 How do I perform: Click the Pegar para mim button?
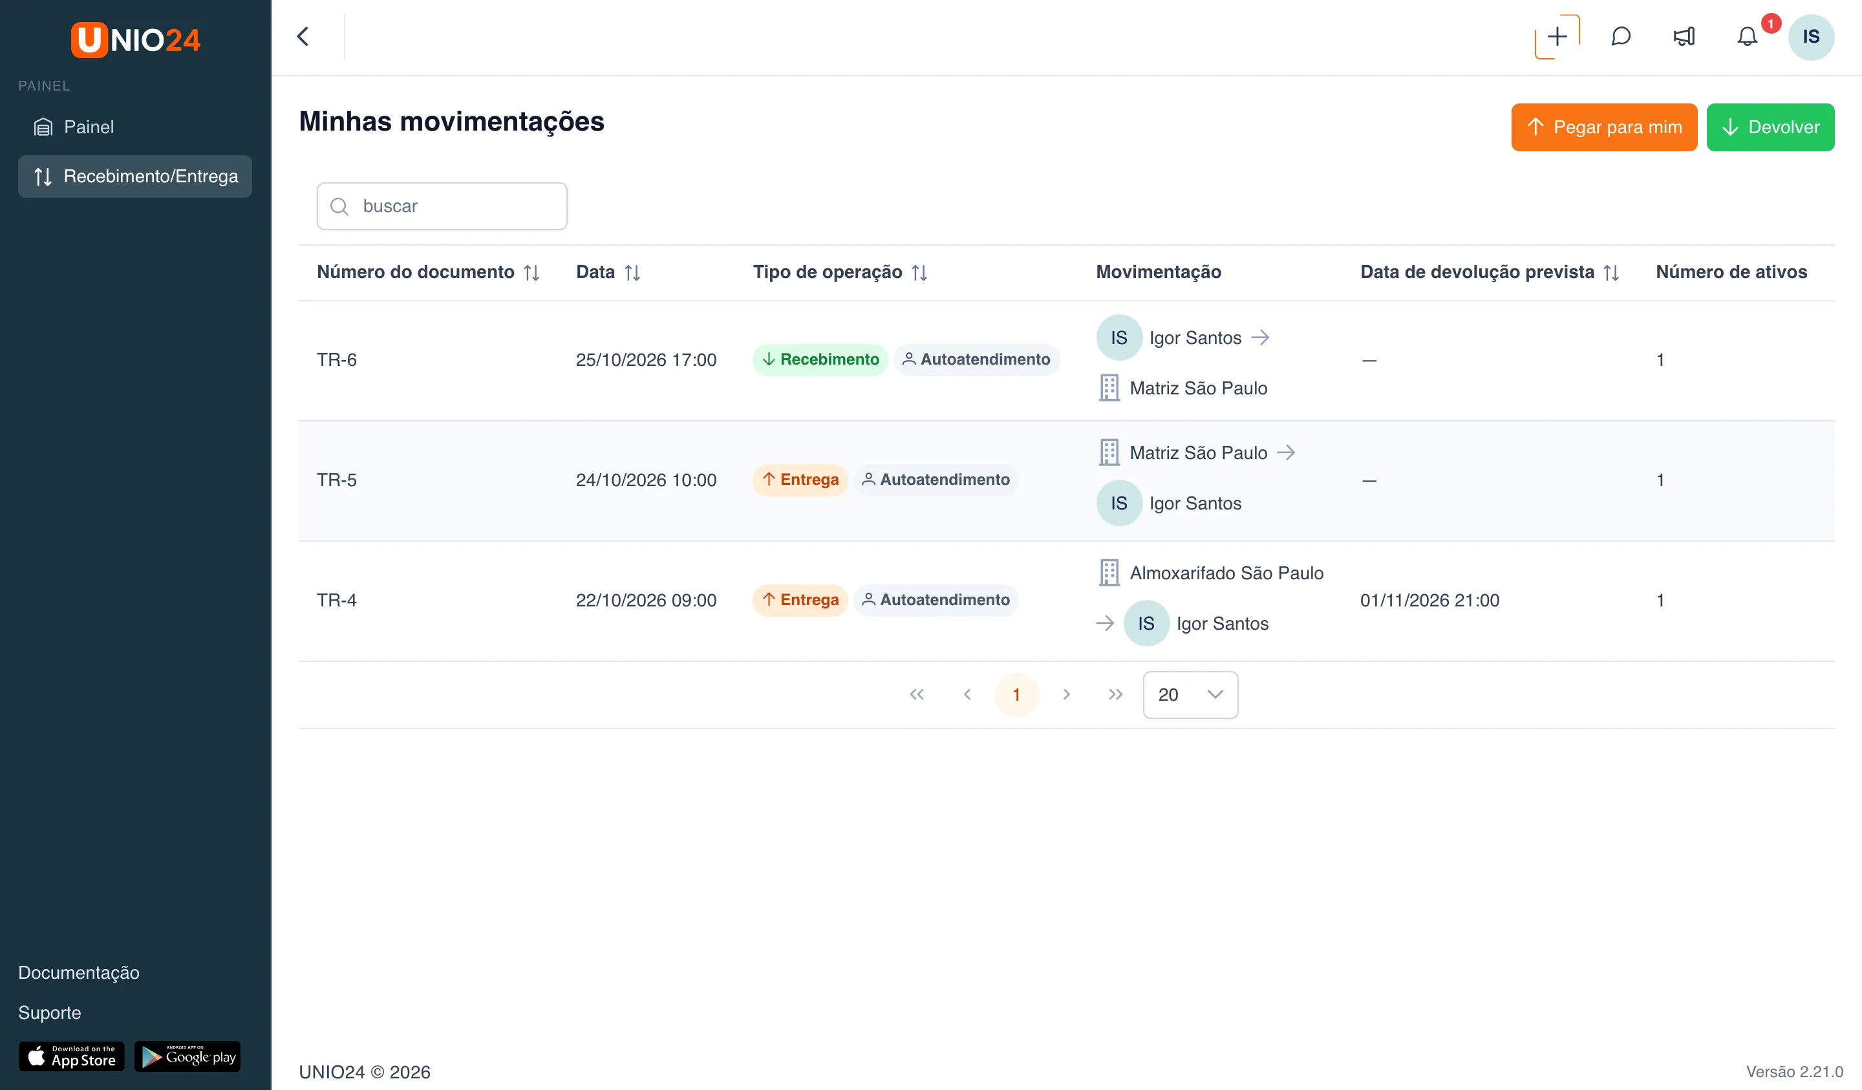click(x=1603, y=127)
